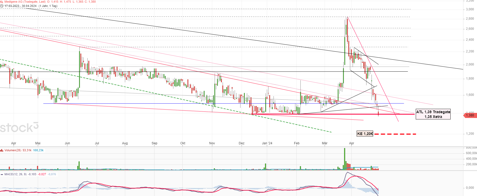
Task: Click the Volumen indicator bar-chart icon
Action: click(2, 150)
